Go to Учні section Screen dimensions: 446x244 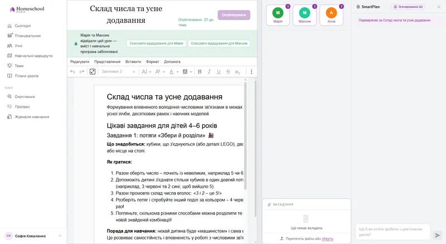click(18, 46)
